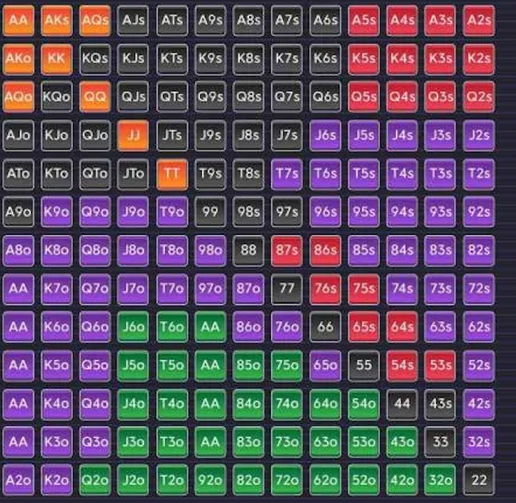Pick the orange TT cell
The image size is (516, 503).
171,174
